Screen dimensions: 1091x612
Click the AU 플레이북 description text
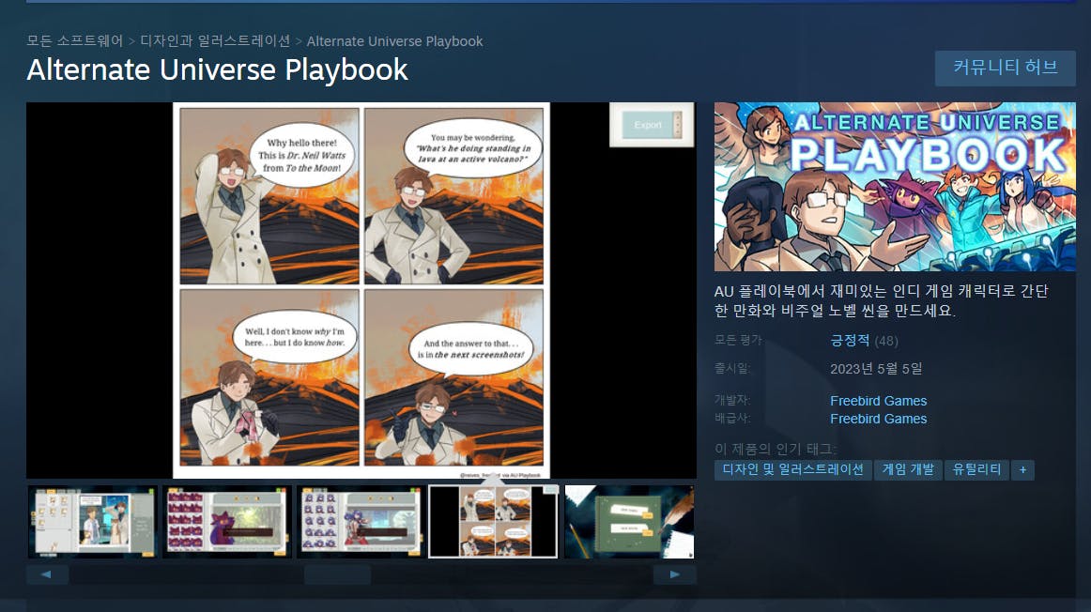[881, 300]
